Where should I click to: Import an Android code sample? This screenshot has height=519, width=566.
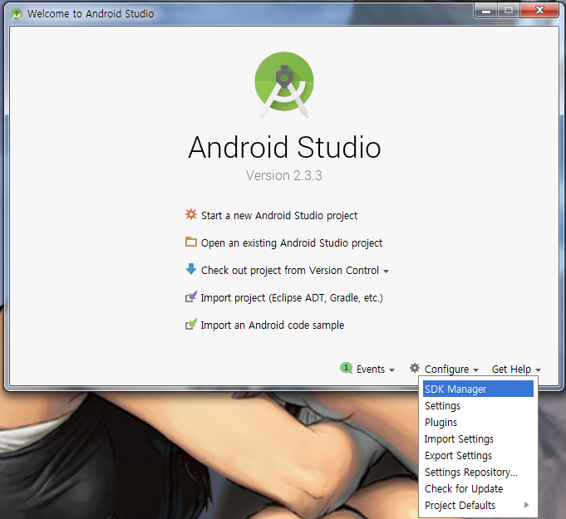point(273,325)
